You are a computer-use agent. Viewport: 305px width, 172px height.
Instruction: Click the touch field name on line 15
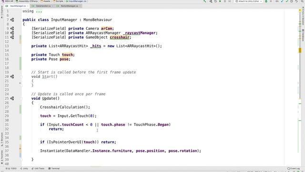pyautogui.click(x=67, y=54)
